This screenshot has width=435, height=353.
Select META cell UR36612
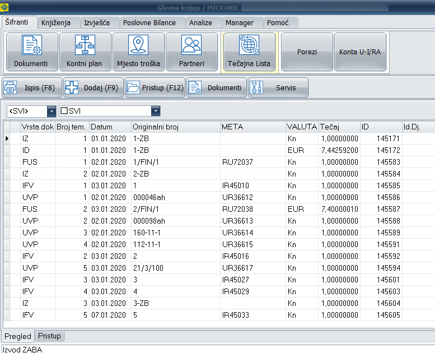pyautogui.click(x=253, y=197)
